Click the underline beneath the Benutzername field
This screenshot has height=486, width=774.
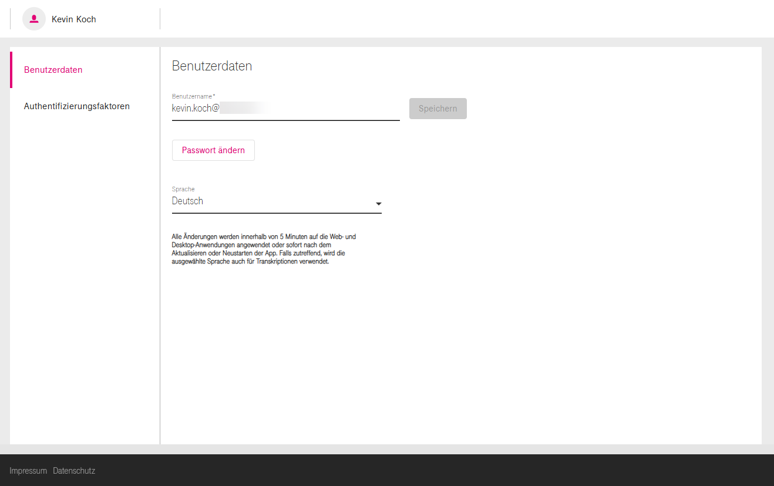pyautogui.click(x=285, y=120)
